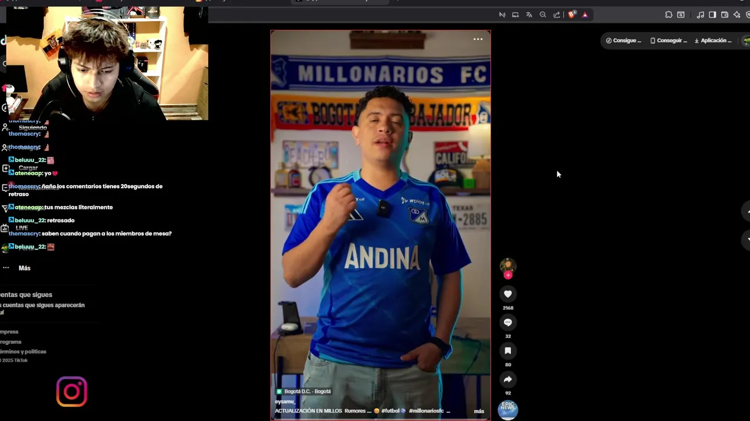Pause the playing TikTok video

(x=380, y=225)
